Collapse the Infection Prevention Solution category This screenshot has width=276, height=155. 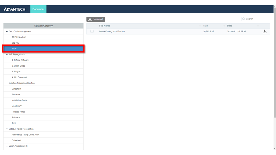point(7,83)
